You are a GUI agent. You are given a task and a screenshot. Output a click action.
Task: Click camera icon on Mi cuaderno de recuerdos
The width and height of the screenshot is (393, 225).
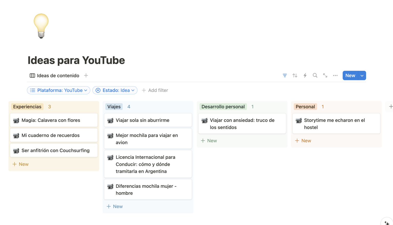tap(16, 136)
